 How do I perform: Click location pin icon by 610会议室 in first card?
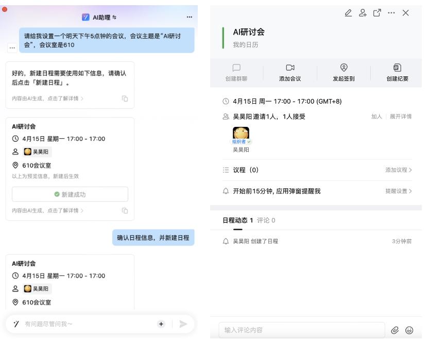pos(15,166)
